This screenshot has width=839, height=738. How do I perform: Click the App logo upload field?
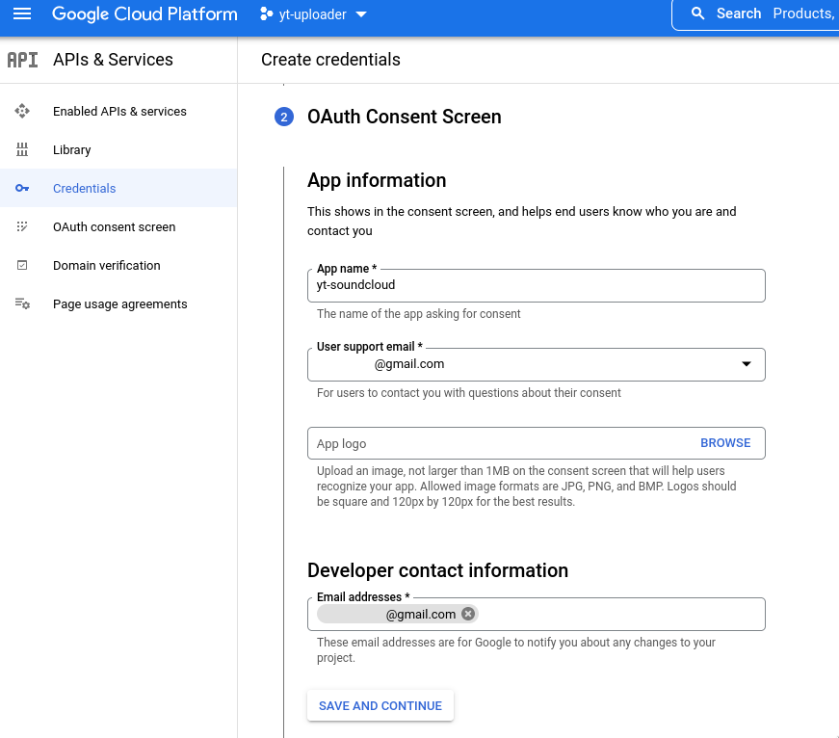[537, 443]
